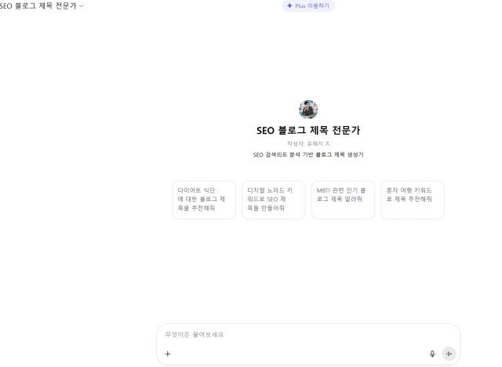502x367 pixels.
Task: Click the 작성자: 유혜지 author link
Action: click(308, 144)
